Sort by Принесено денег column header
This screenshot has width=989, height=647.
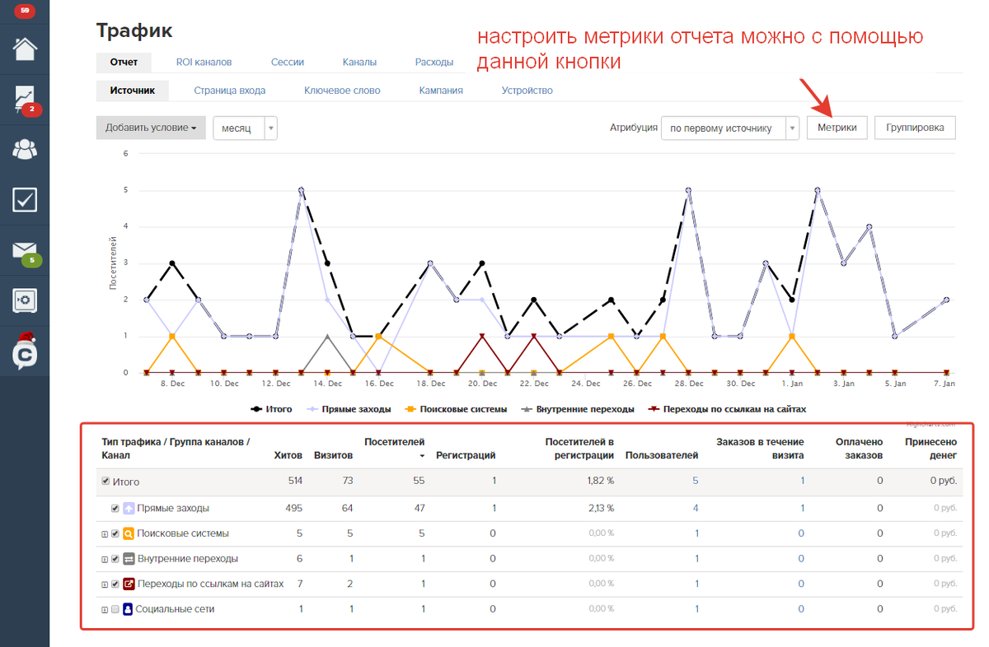[930, 449]
